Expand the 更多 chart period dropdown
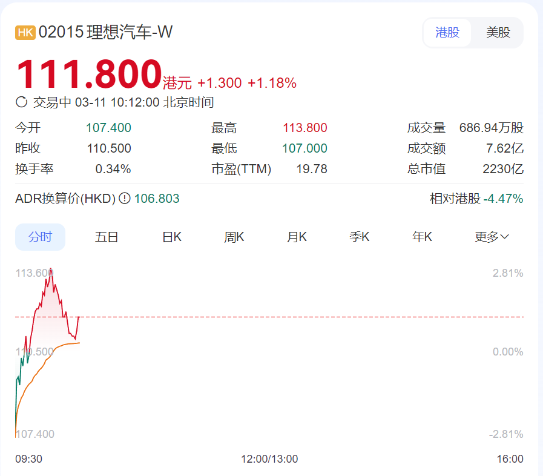This screenshot has height=476, width=543. [x=492, y=237]
